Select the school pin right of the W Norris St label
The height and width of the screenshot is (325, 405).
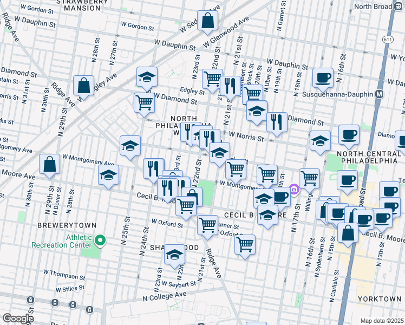click(x=320, y=142)
